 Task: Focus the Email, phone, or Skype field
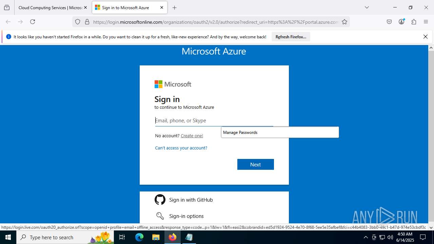click(x=214, y=121)
